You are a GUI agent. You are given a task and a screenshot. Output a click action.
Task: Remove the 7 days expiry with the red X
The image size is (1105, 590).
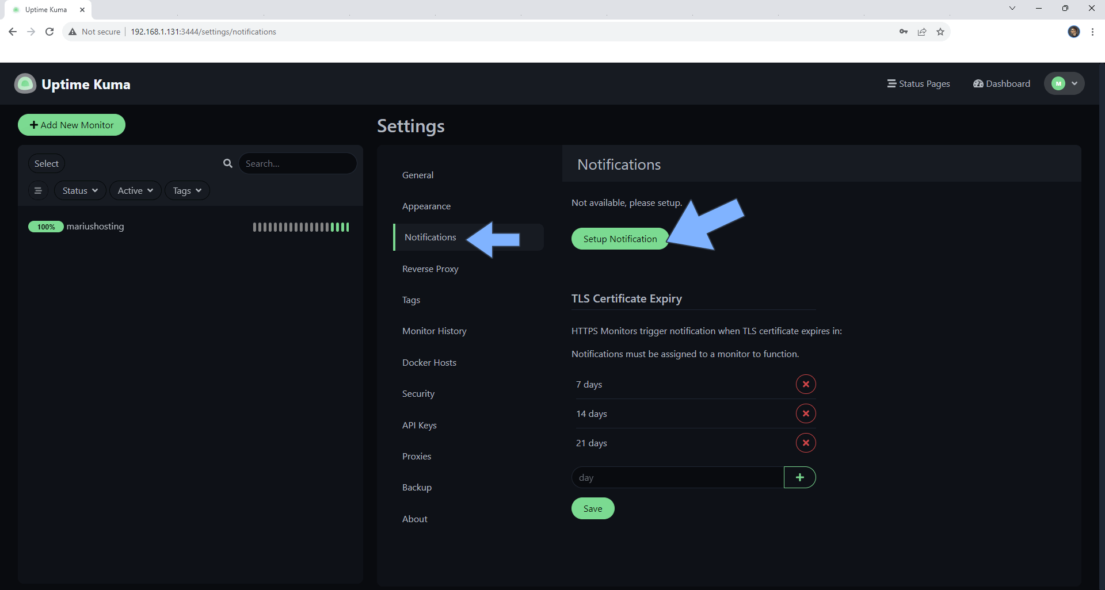[805, 384]
